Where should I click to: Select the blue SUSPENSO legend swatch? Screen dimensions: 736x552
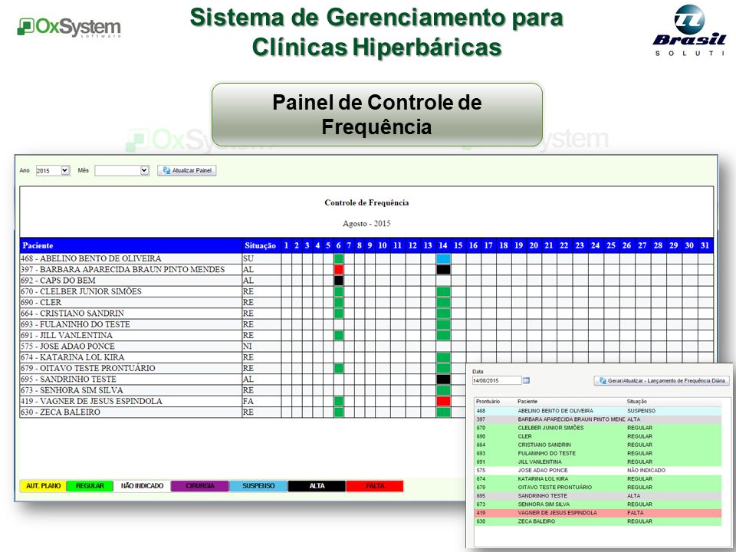point(258,486)
